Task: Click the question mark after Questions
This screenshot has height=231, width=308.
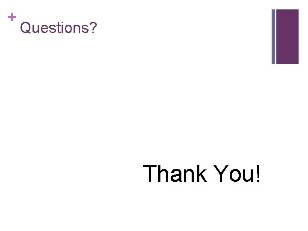Action: click(93, 27)
